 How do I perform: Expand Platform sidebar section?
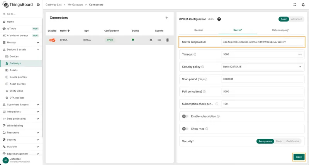tap(21, 147)
